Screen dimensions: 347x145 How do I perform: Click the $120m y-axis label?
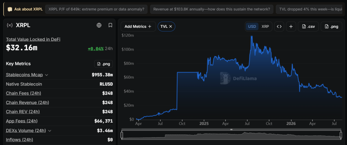click(127, 36)
